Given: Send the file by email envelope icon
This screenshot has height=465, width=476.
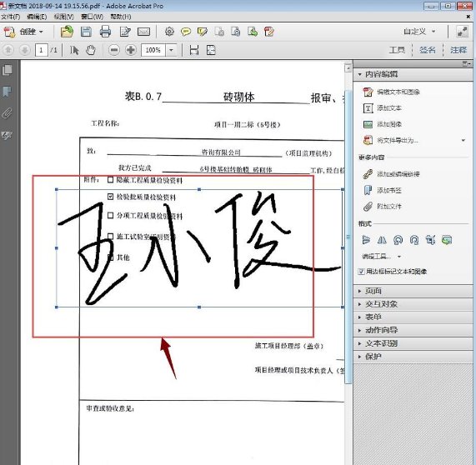Looking at the screenshot, I should (x=143, y=32).
